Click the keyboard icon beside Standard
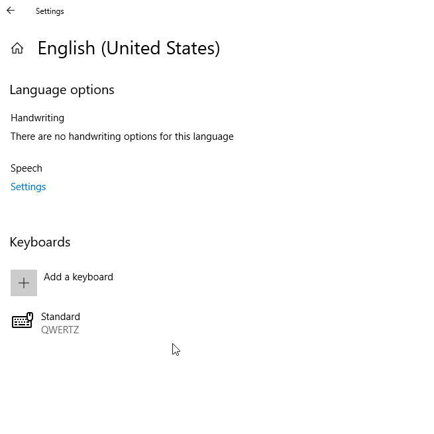 pos(23,322)
